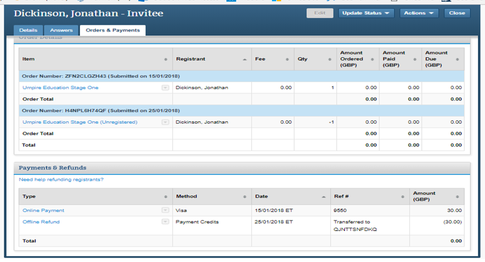Screen dimensions: 485x262
Task: Sort by Amount Ordered (GBP) column
Action: pos(358,59)
